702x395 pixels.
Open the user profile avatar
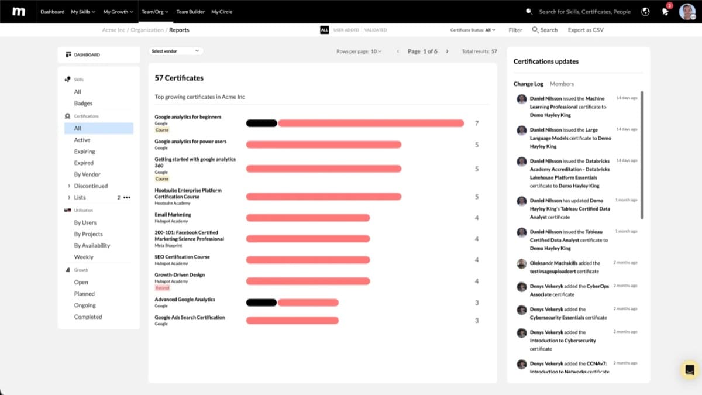(x=687, y=12)
